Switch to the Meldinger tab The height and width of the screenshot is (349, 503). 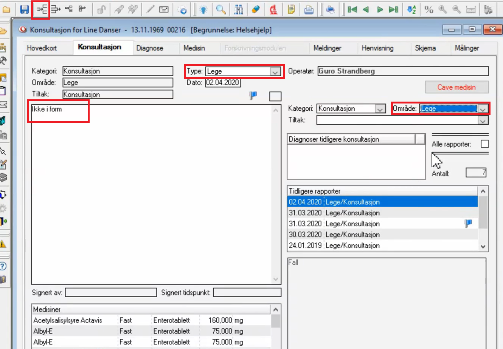coord(328,48)
